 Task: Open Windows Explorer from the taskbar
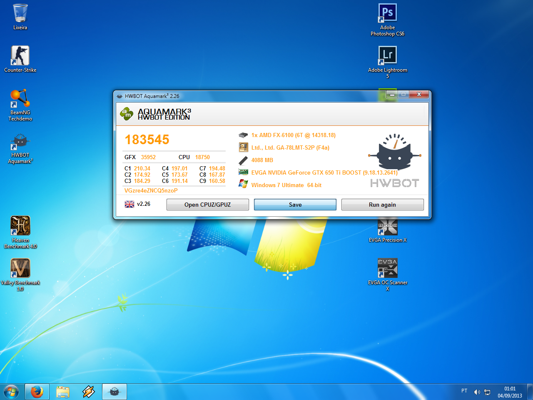click(63, 392)
